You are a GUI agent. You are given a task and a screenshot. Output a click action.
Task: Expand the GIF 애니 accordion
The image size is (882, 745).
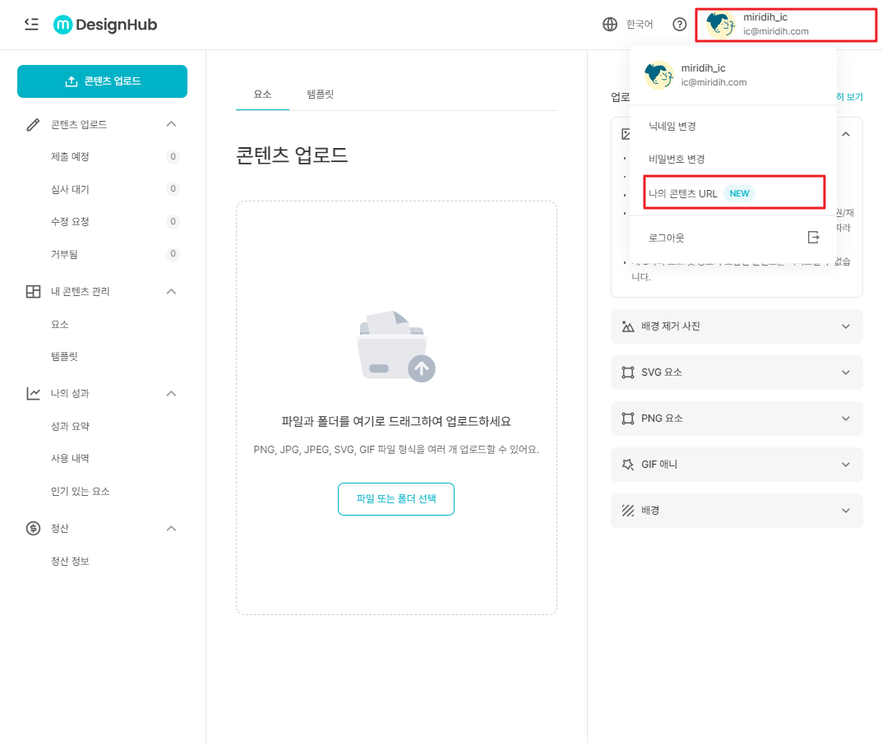pyautogui.click(x=846, y=465)
